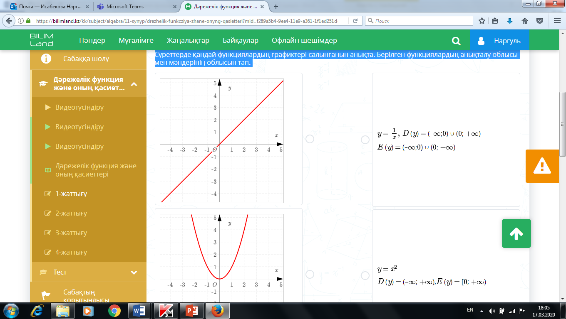
Task: Expand the Тест section chevron
Action: pyautogui.click(x=134, y=272)
